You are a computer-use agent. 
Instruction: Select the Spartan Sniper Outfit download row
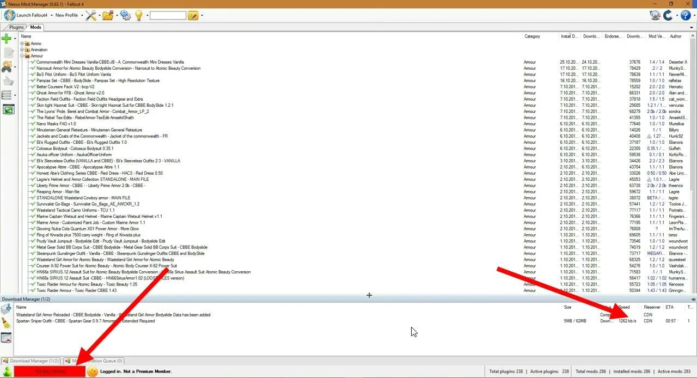click(354, 321)
